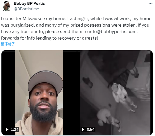Click Bobby BP Portis profile avatar
155x136 pixels.
(6, 6)
